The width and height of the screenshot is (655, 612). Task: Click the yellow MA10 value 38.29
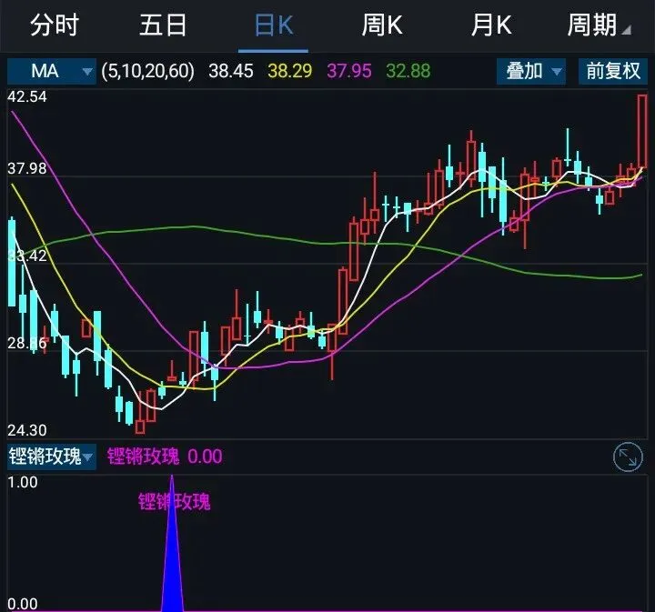coord(290,71)
